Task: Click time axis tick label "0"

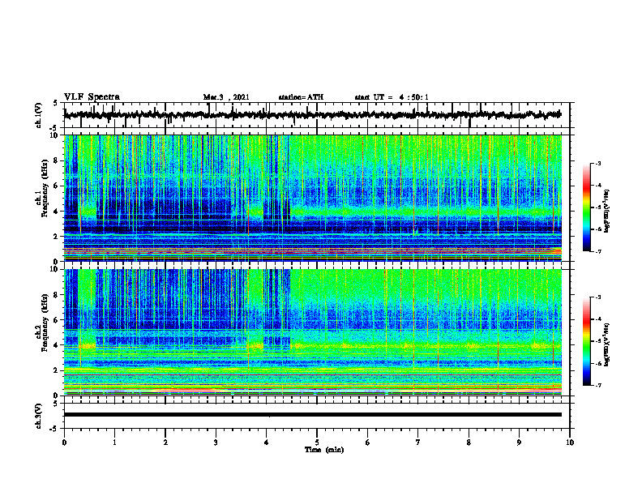Action: coord(64,443)
